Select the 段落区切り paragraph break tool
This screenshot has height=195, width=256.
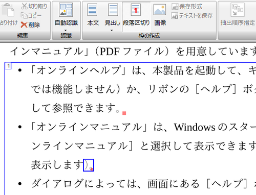pyautogui.click(x=136, y=16)
